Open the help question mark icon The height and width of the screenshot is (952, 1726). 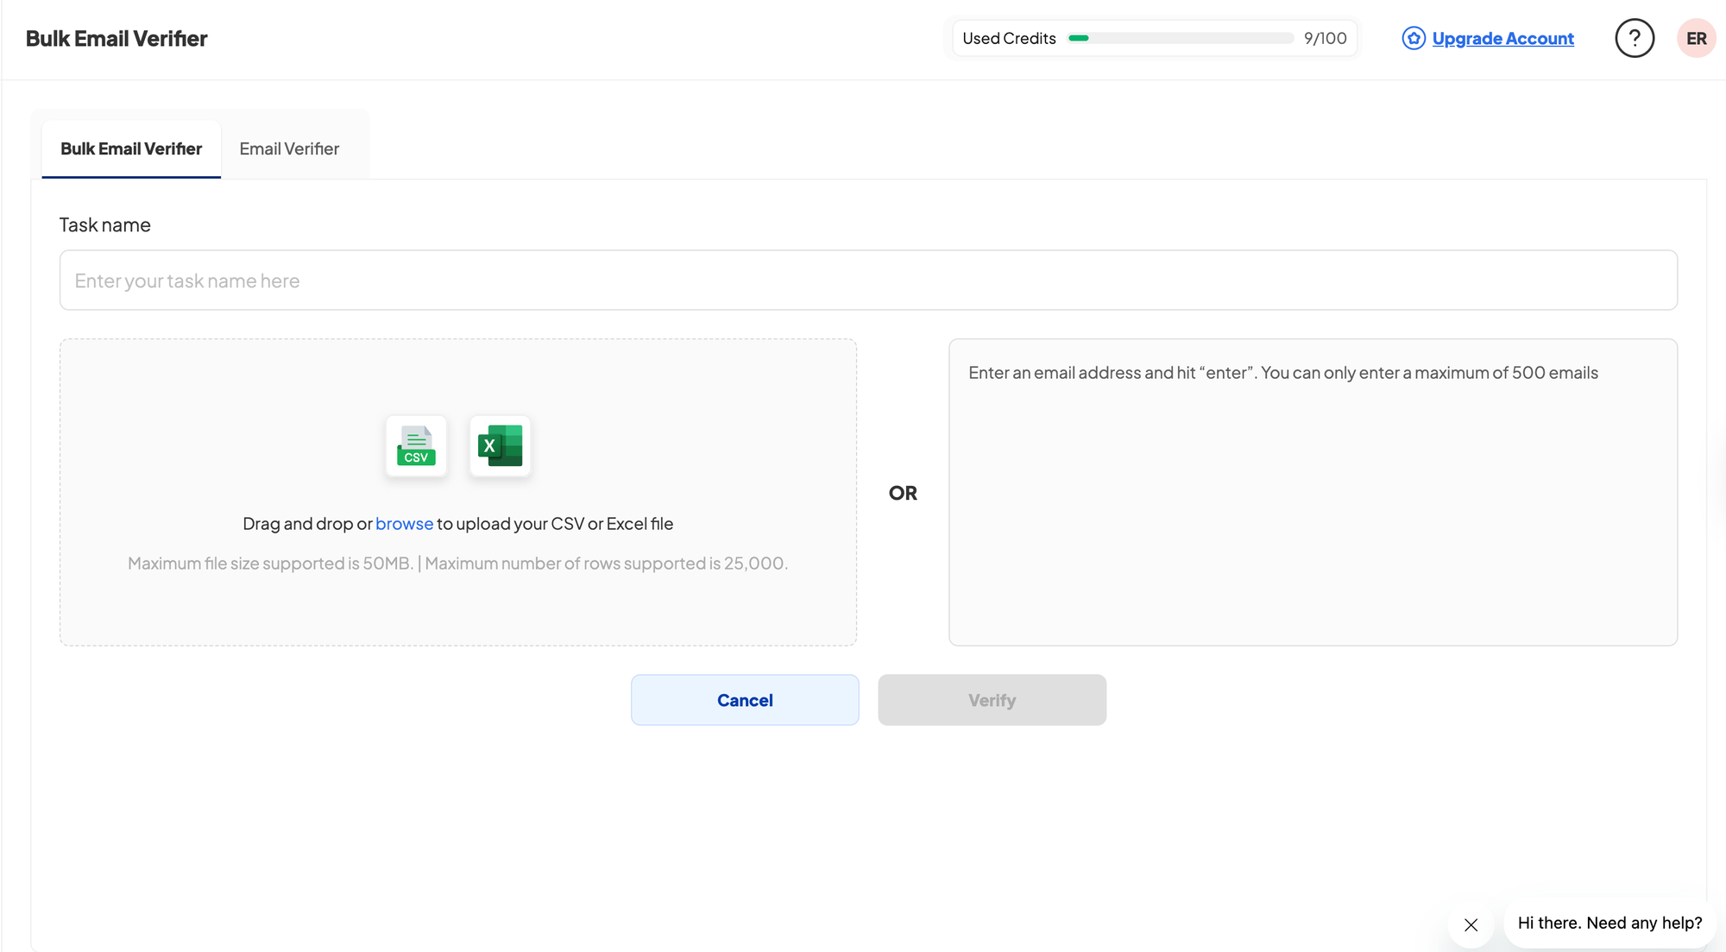coord(1635,37)
